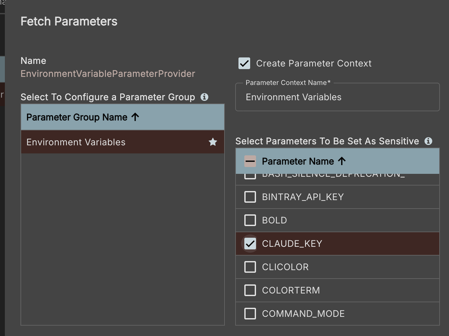Click info icon beside Sensitive parameters heading
449x336 pixels.
tap(428, 141)
